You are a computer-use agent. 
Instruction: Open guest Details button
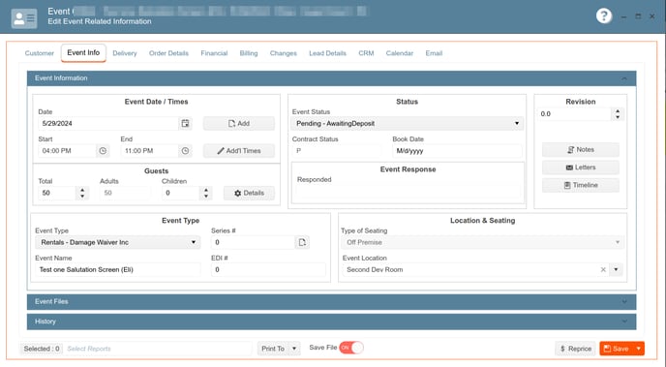click(249, 193)
